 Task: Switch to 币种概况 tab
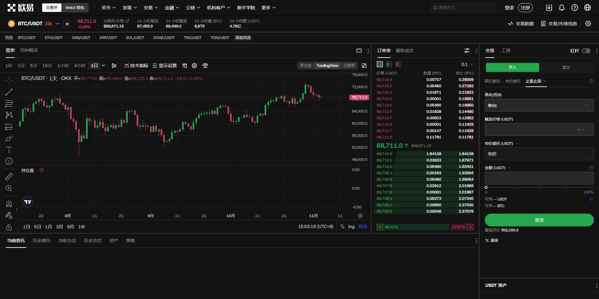tap(29, 50)
